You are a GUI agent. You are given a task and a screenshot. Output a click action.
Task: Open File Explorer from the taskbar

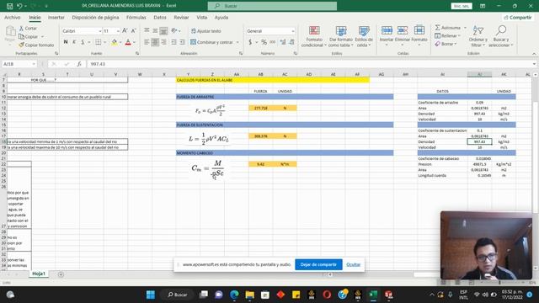coord(249,295)
